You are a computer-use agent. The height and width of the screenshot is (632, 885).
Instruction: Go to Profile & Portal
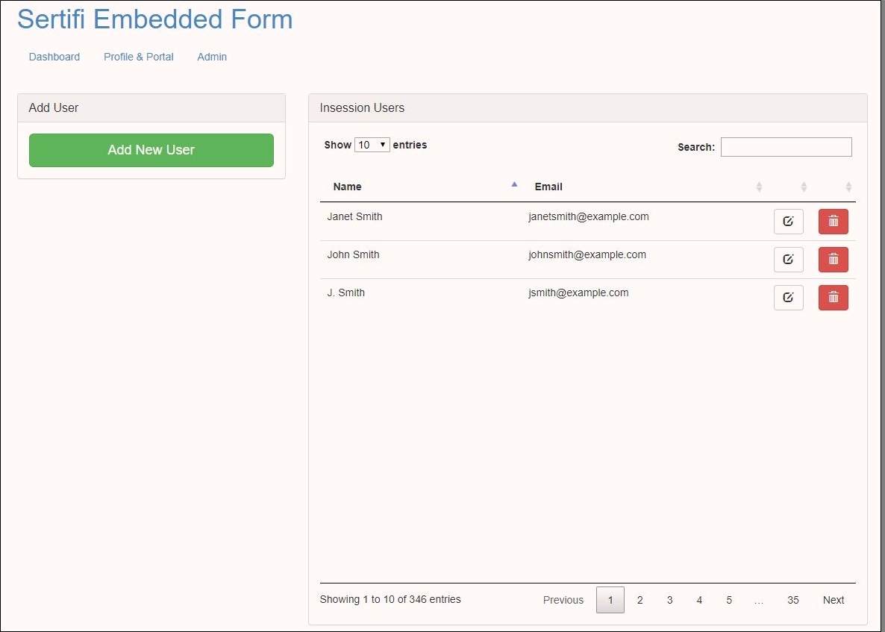pyautogui.click(x=139, y=57)
